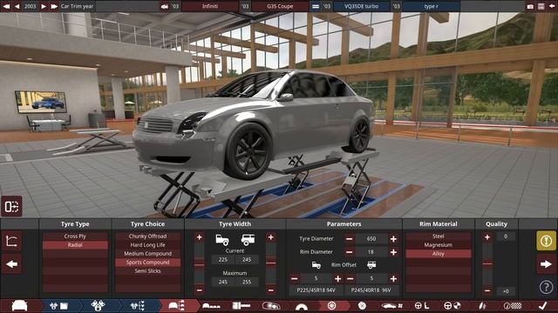Decrease Tyre Diameter with minus
The image size is (558, 313).
click(x=349, y=239)
